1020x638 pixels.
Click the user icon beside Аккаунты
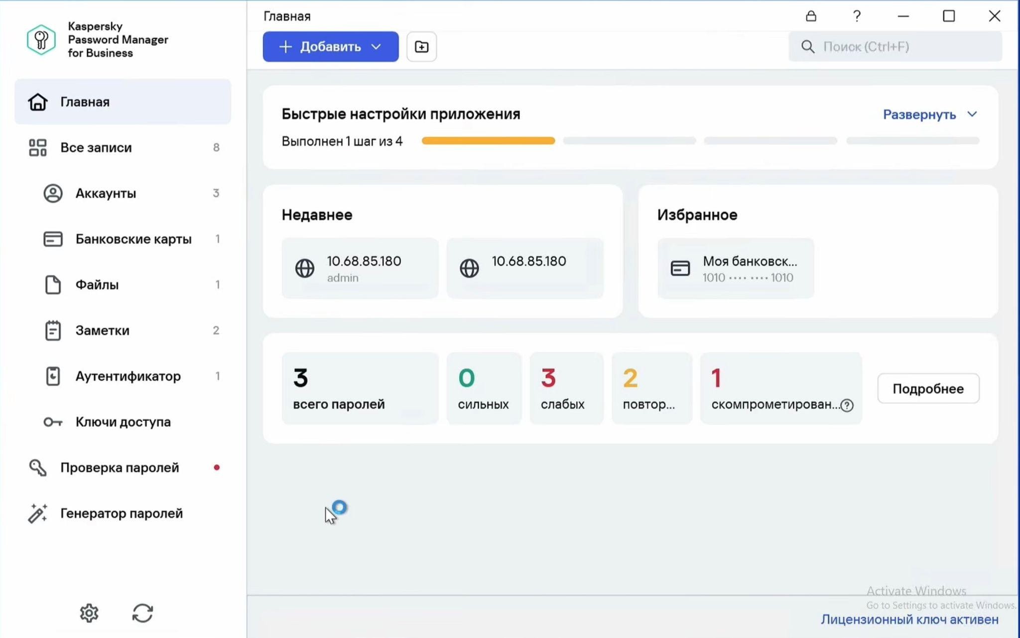coord(53,193)
